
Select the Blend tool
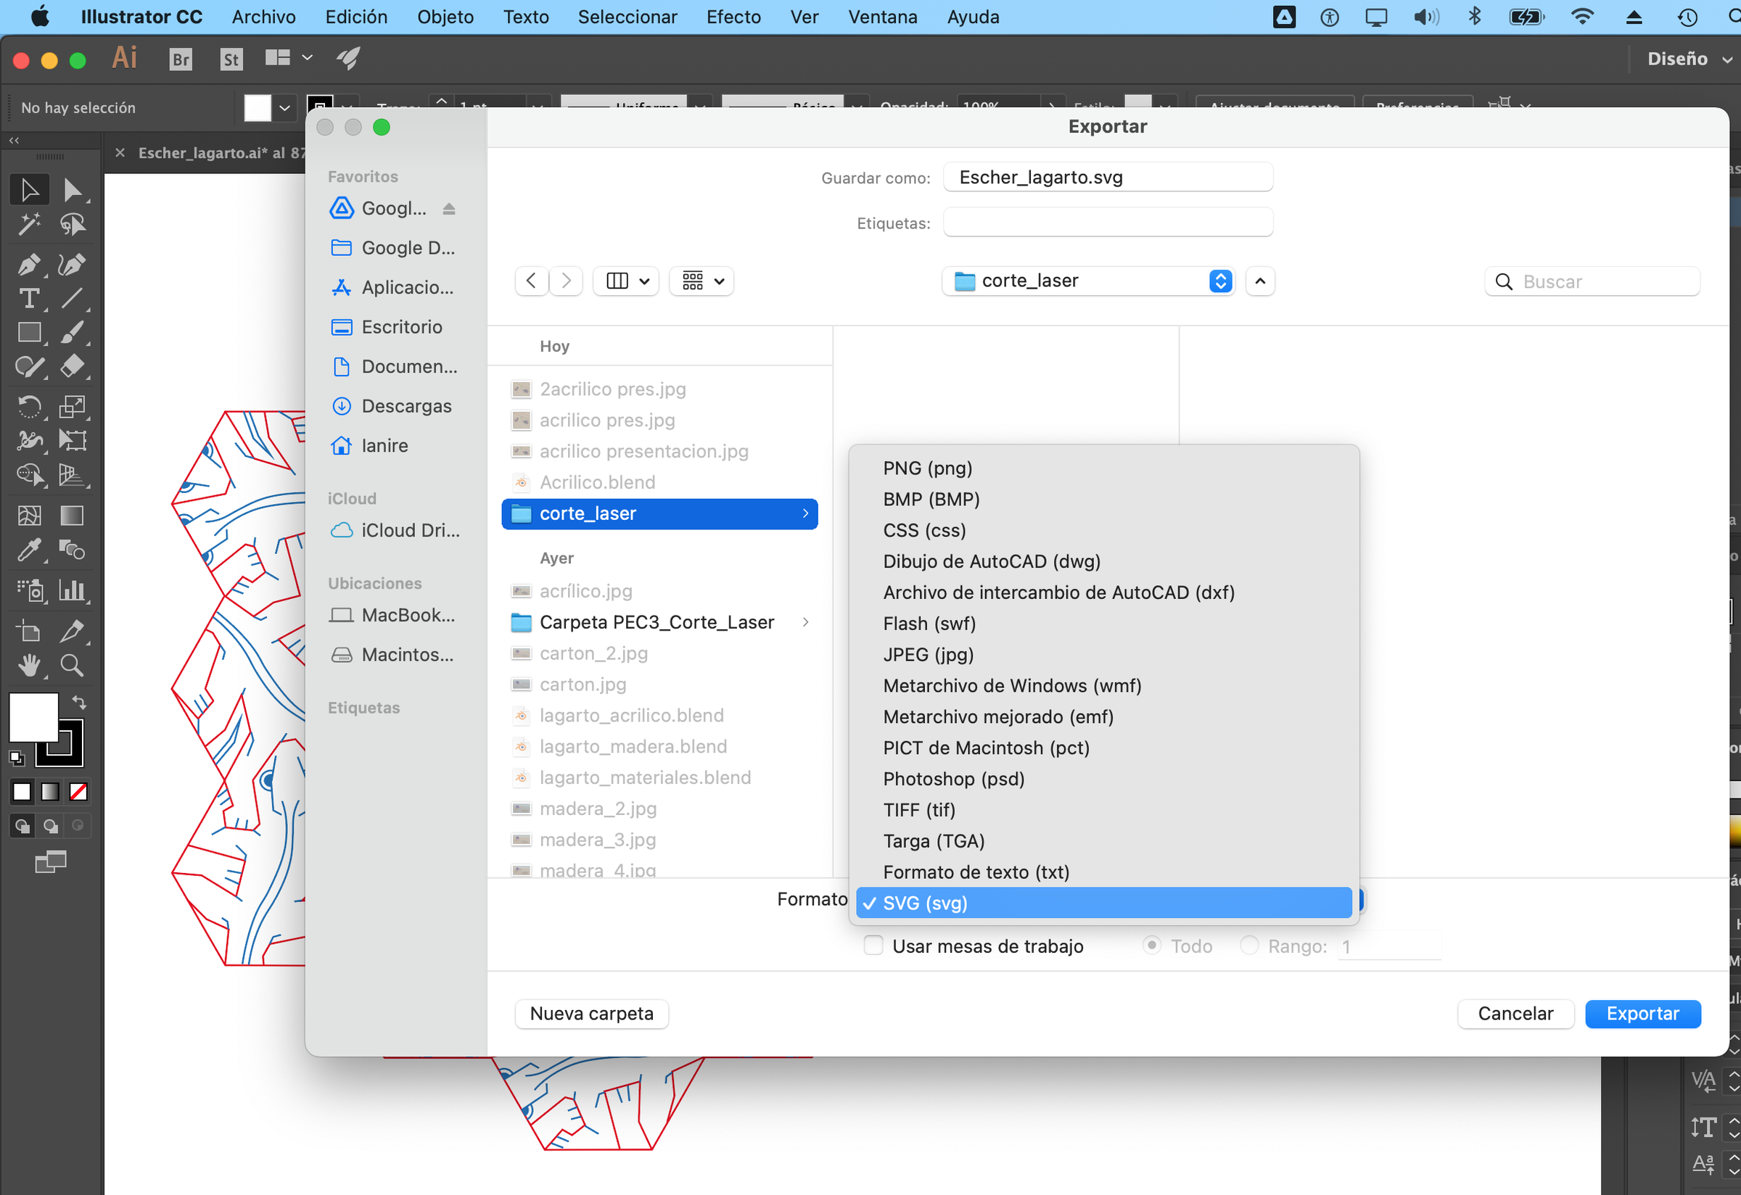[x=73, y=550]
